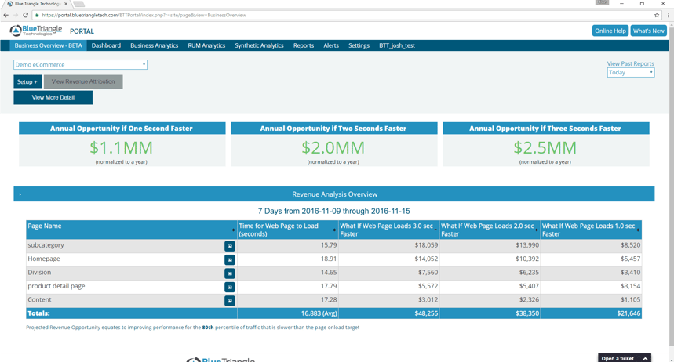This screenshot has height=362, width=674.
Task: Open a new browser tab
Action: 78,4
